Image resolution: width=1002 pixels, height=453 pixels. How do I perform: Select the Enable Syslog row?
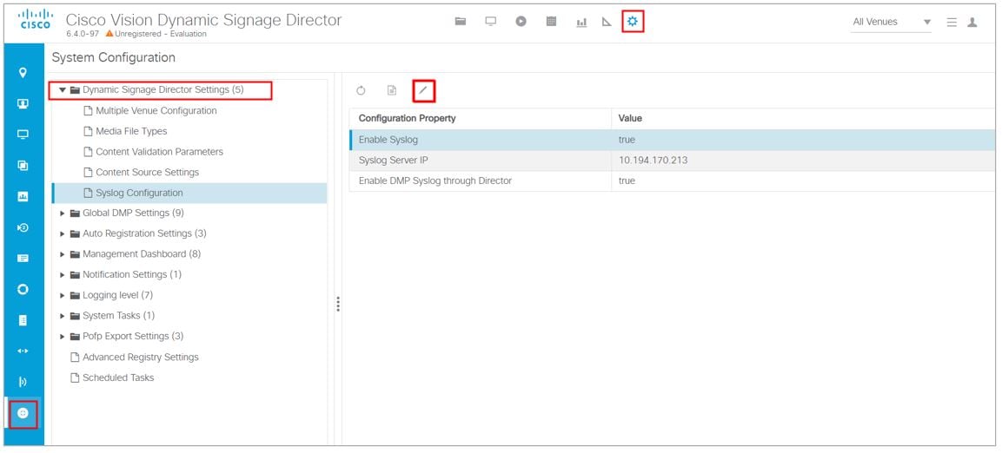tap(673, 140)
